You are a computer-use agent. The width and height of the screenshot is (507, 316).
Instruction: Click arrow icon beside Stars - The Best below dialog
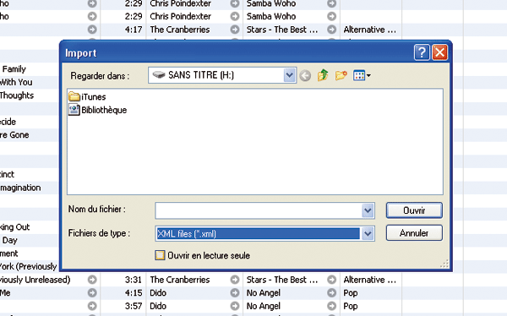point(331,280)
